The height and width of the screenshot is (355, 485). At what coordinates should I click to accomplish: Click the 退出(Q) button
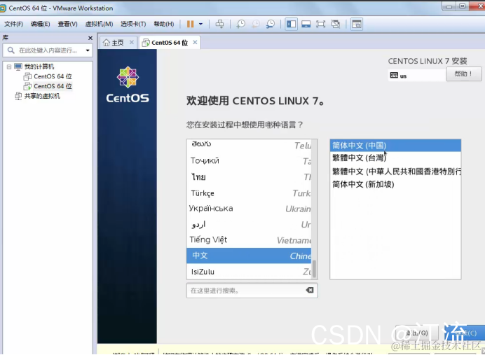[x=416, y=333]
